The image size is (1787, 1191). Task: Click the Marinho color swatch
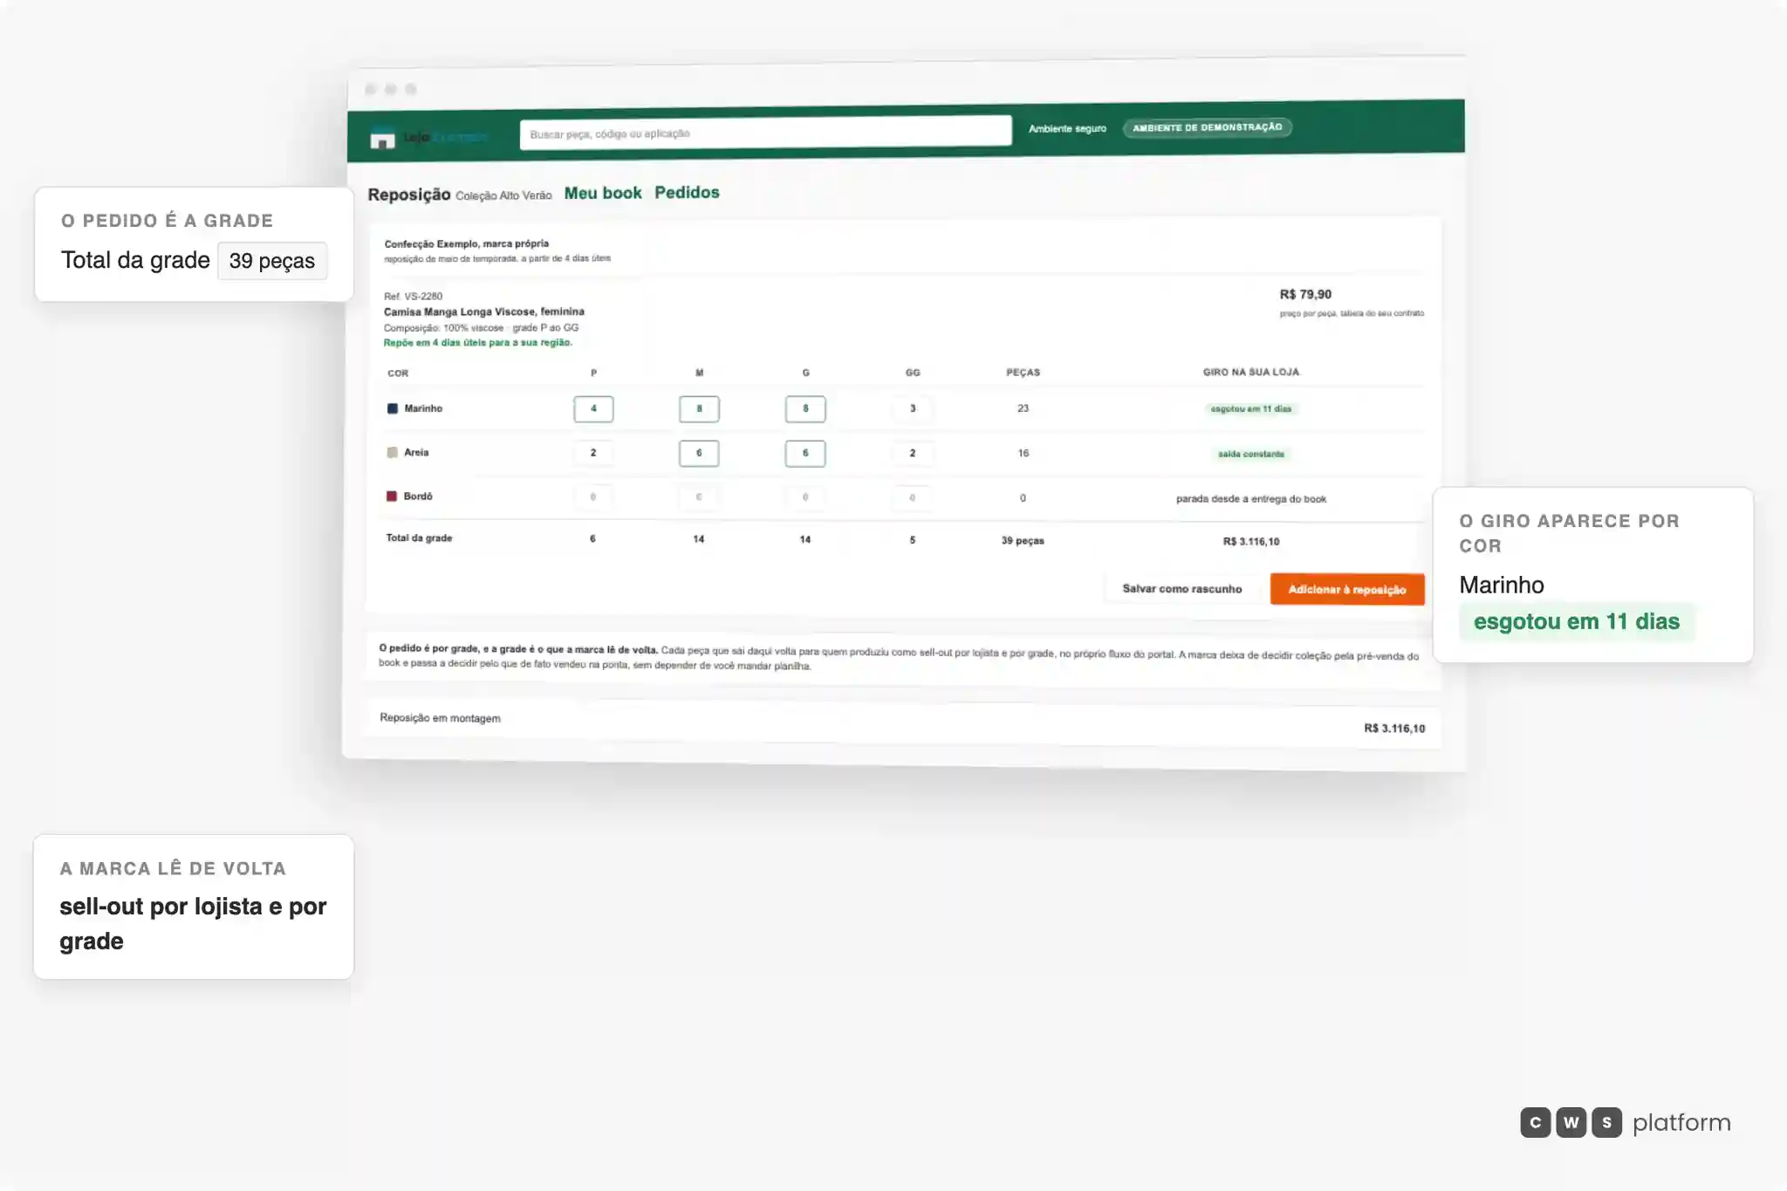pos(393,408)
